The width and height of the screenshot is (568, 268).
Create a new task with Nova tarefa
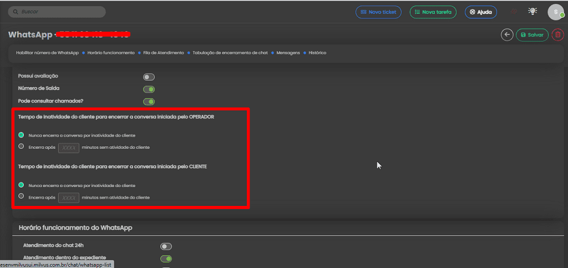click(x=433, y=12)
